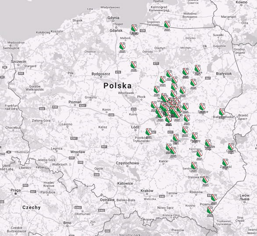Viewport: 257px width, 236px height.
Task: Click the Rzeszów city label
Action: click(x=196, y=192)
